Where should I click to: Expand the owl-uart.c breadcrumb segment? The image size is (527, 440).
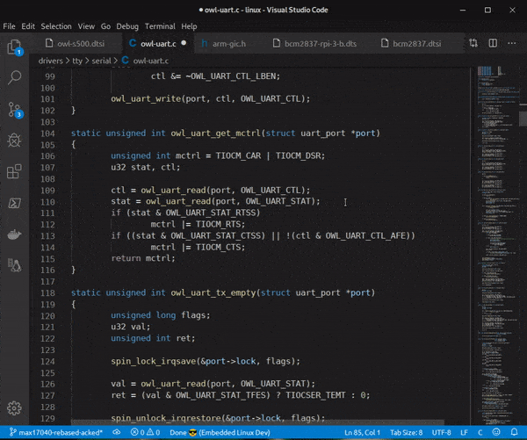145,61
